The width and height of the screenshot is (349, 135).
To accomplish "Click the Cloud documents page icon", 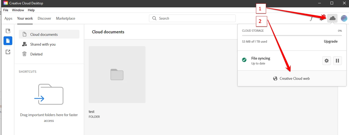I will pyautogui.click(x=25, y=34).
